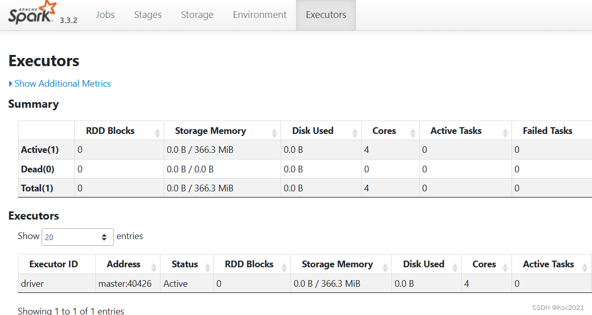The width and height of the screenshot is (592, 315).
Task: Sort executors table by Status arrows
Action: click(x=208, y=266)
